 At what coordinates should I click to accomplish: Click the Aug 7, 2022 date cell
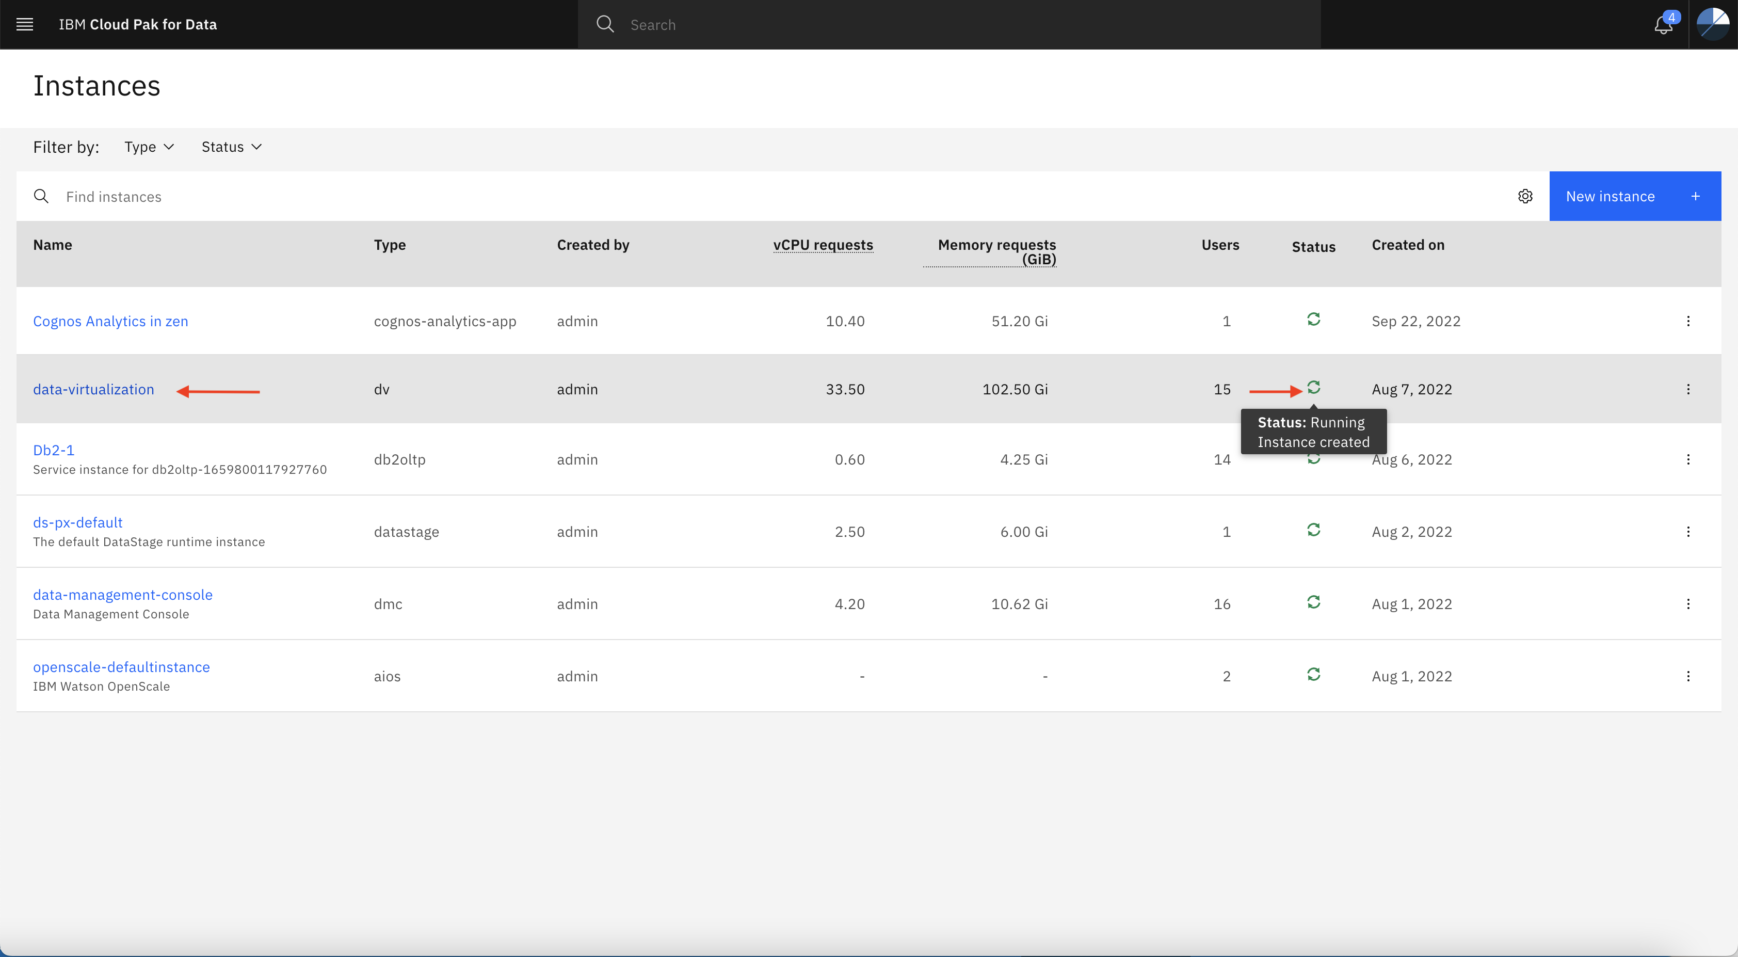[1412, 389]
